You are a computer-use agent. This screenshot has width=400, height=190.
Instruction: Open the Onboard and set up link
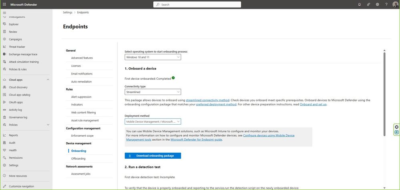click(313, 104)
